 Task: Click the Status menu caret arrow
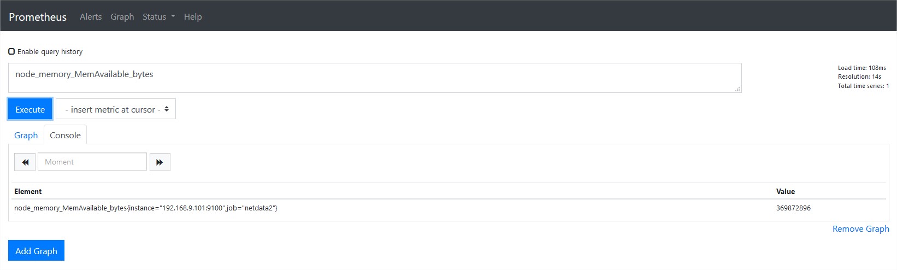pyautogui.click(x=173, y=16)
